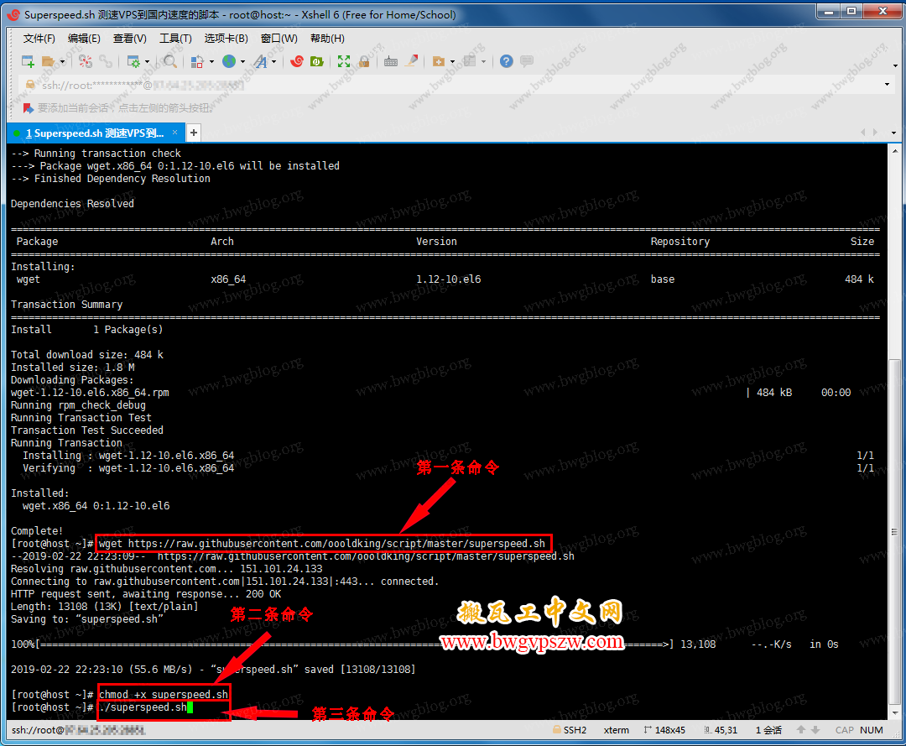Open the 窗口(W) menu

[279, 38]
